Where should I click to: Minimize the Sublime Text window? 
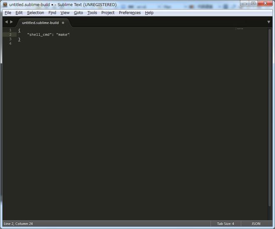coord(245,3)
